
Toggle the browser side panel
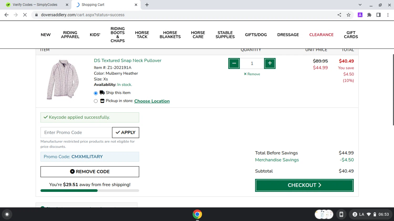coord(379,15)
